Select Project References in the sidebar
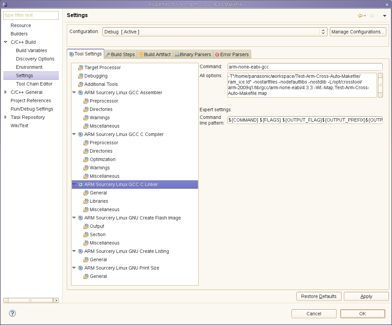This screenshot has height=325, width=392. pyautogui.click(x=31, y=101)
